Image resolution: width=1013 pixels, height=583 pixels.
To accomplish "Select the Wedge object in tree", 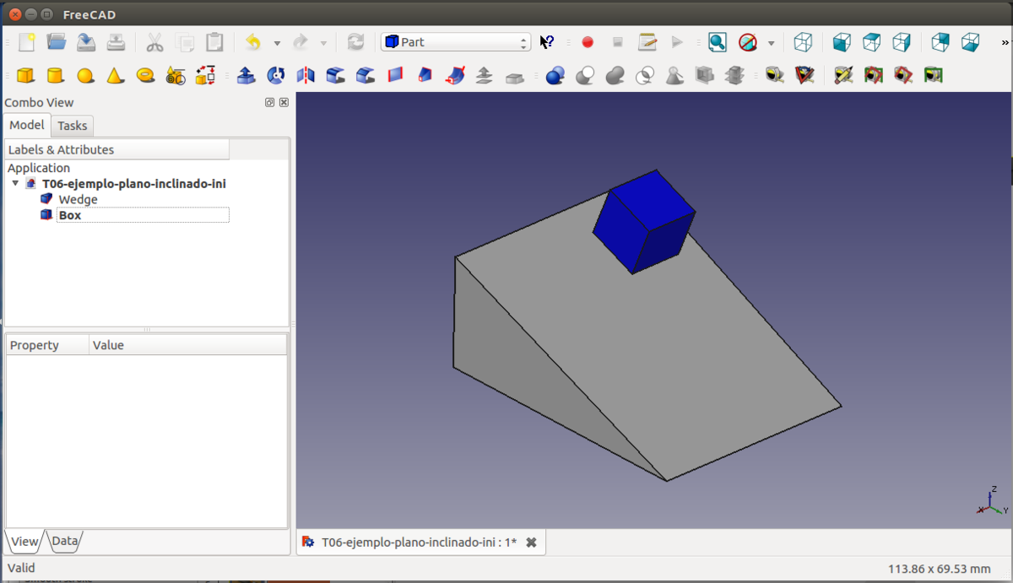I will pyautogui.click(x=78, y=199).
